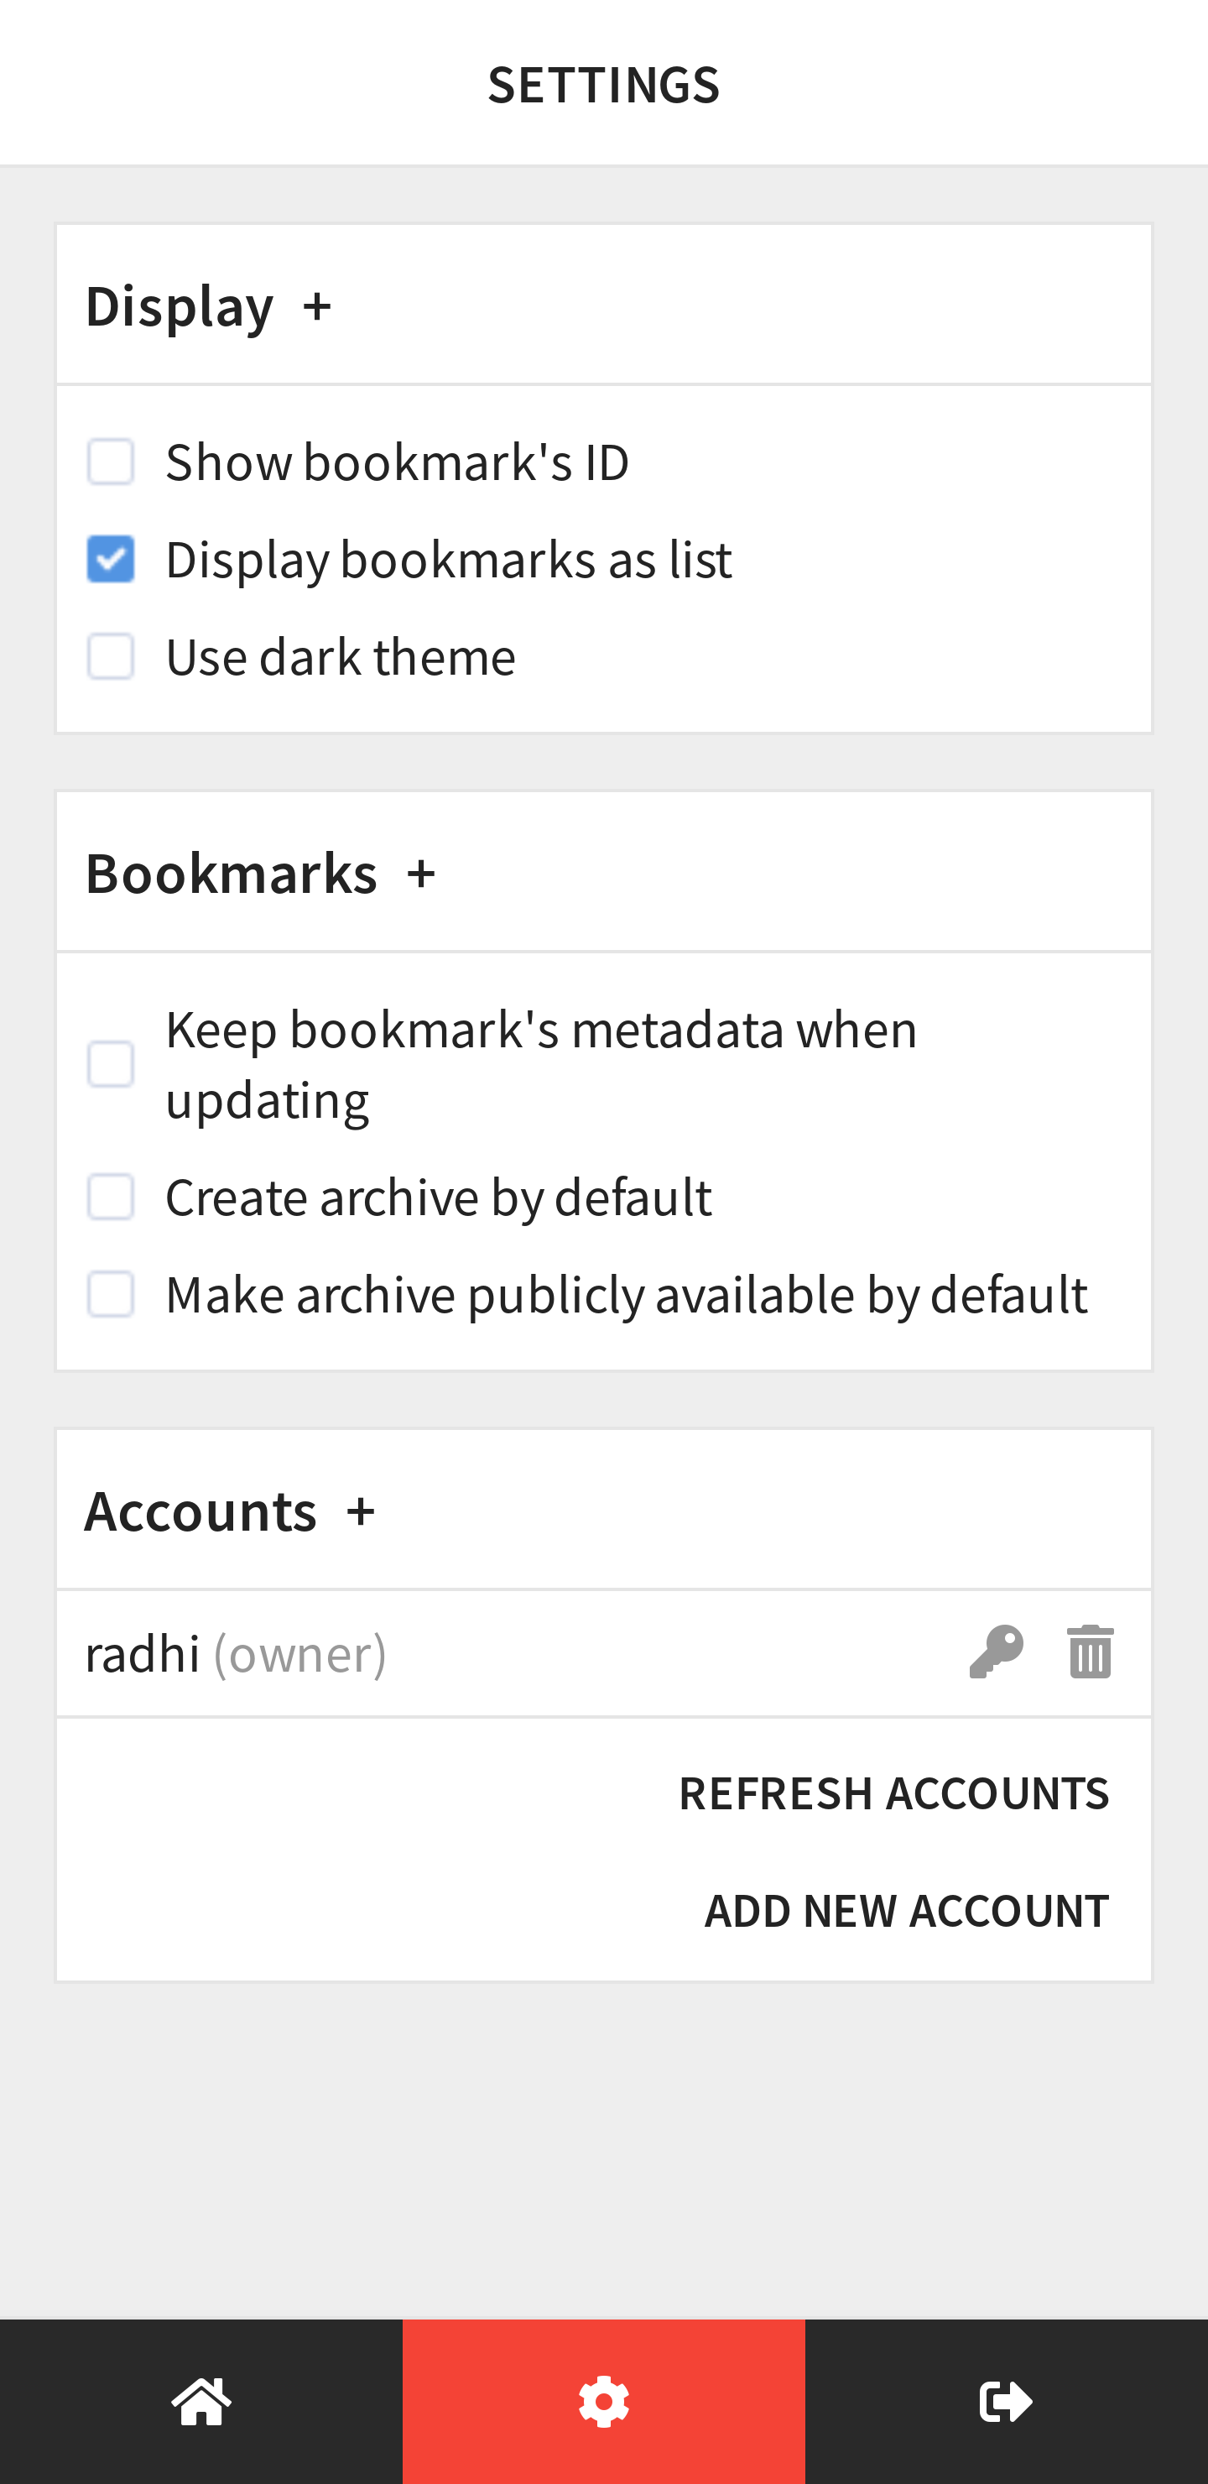Viewport: 1208px width, 2484px height.
Task: Go to home via the house icon
Action: [x=201, y=2401]
